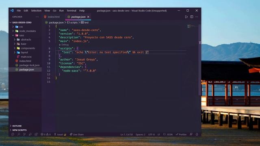Screen dimensions: 260x146
Task: Expand the OUTLINE section
Action: (x=17, y=126)
